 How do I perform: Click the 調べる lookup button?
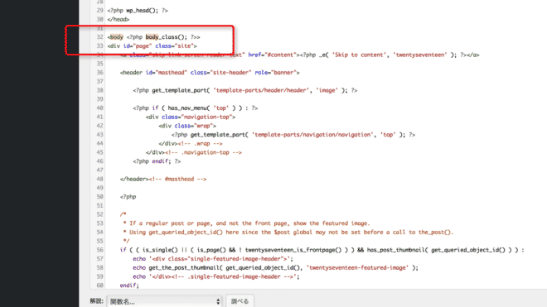240,301
